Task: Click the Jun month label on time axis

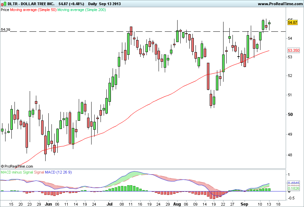Action: tap(48, 204)
